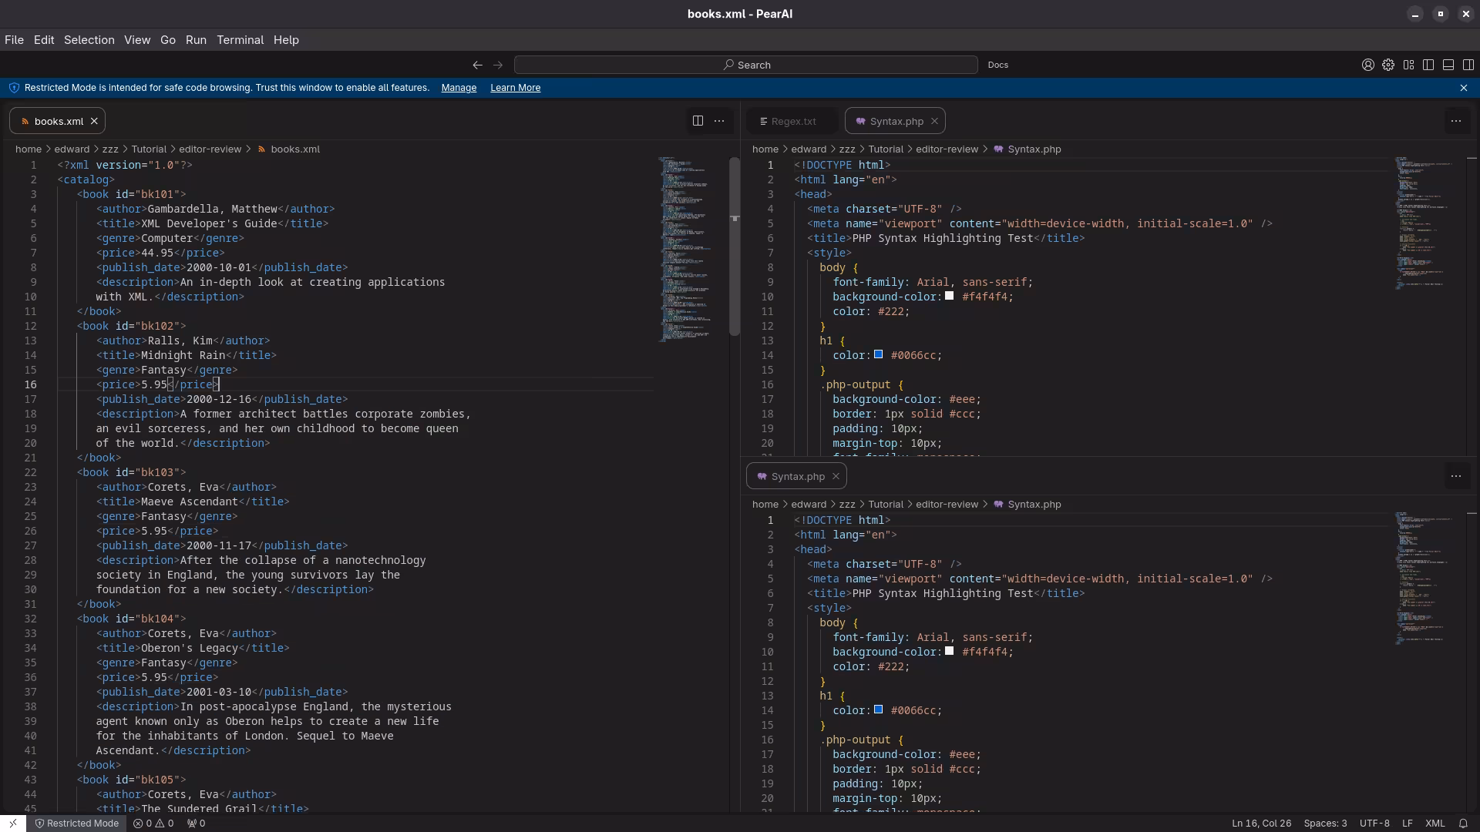1480x832 pixels.
Task: Click the go back arrow
Action: (x=477, y=65)
